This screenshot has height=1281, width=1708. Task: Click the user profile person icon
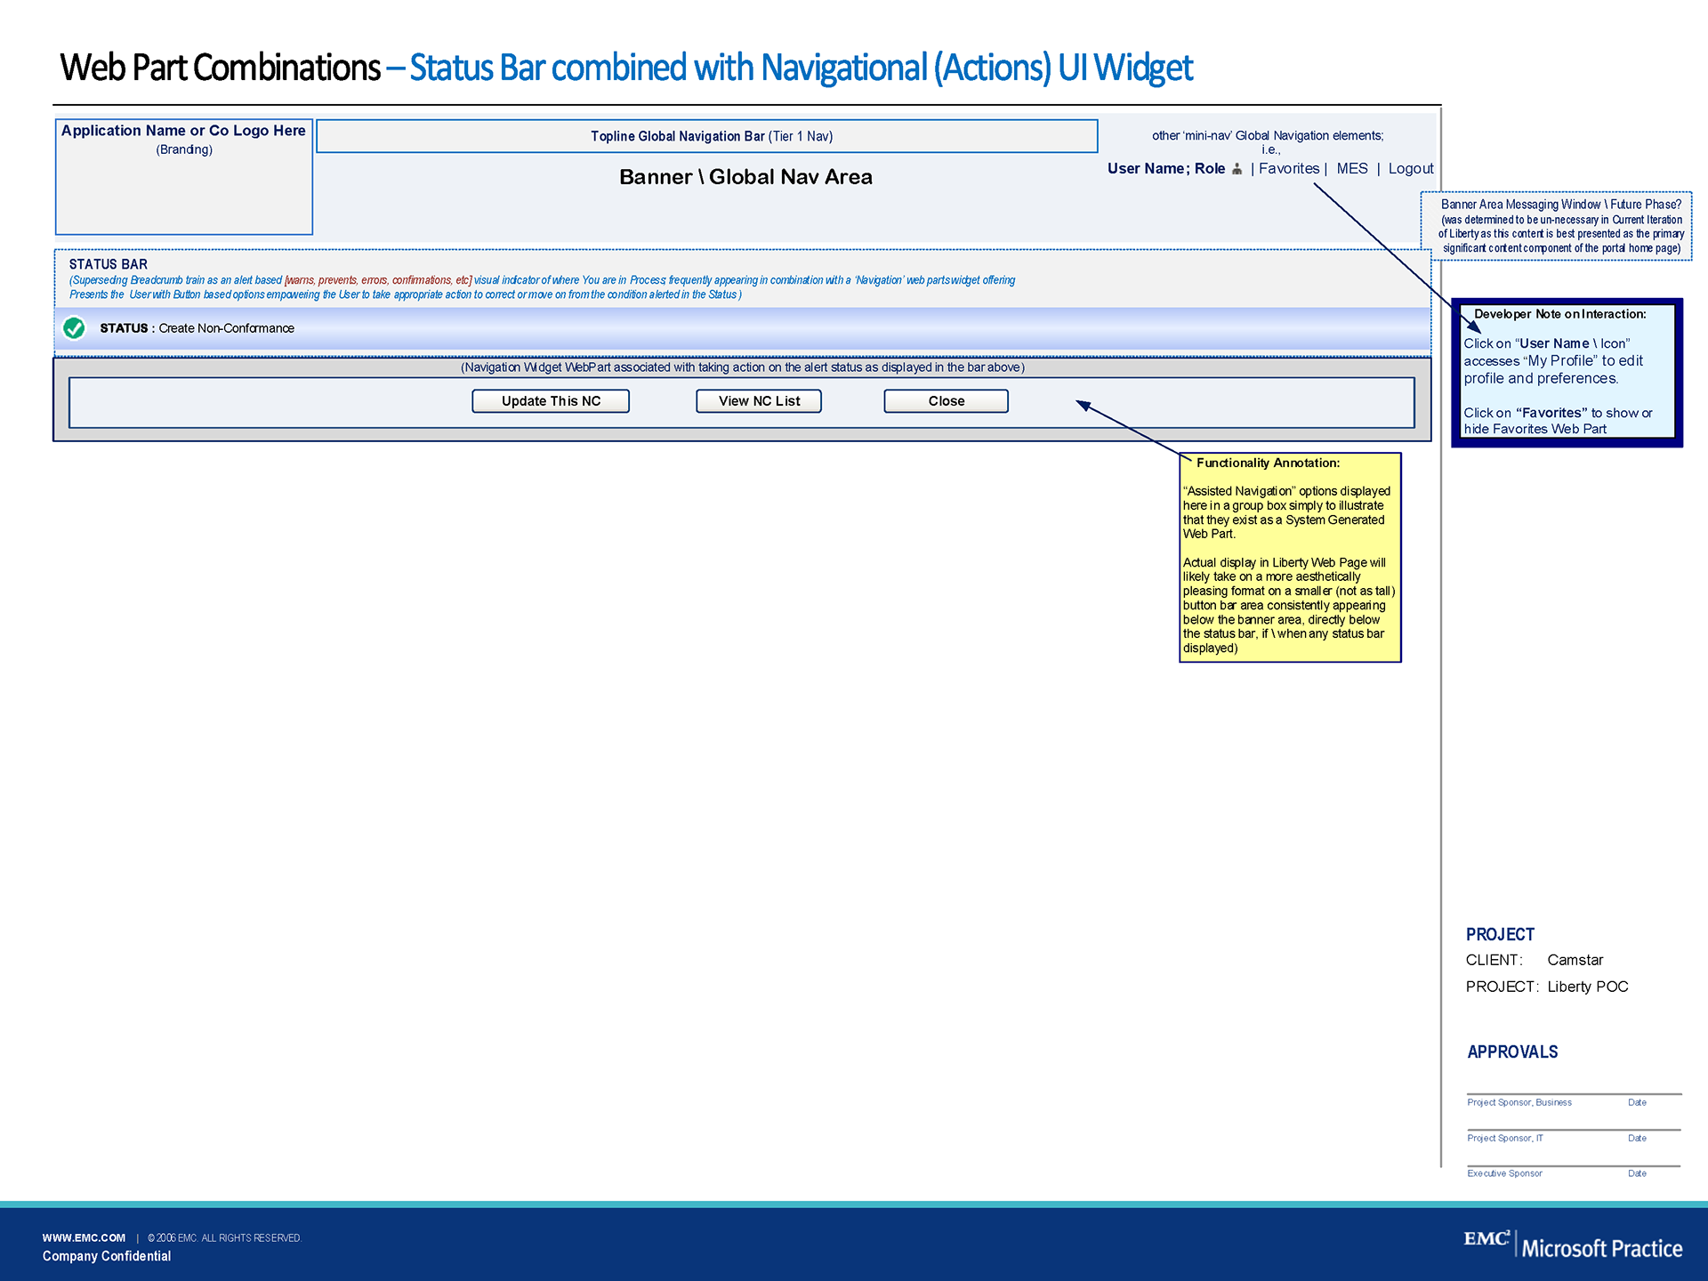(x=1237, y=169)
